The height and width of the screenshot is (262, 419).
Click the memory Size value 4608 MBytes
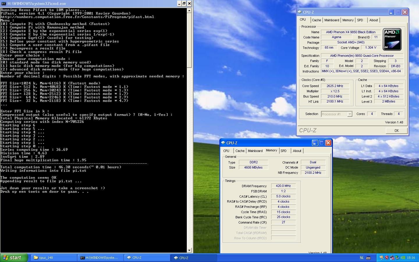click(x=253, y=167)
